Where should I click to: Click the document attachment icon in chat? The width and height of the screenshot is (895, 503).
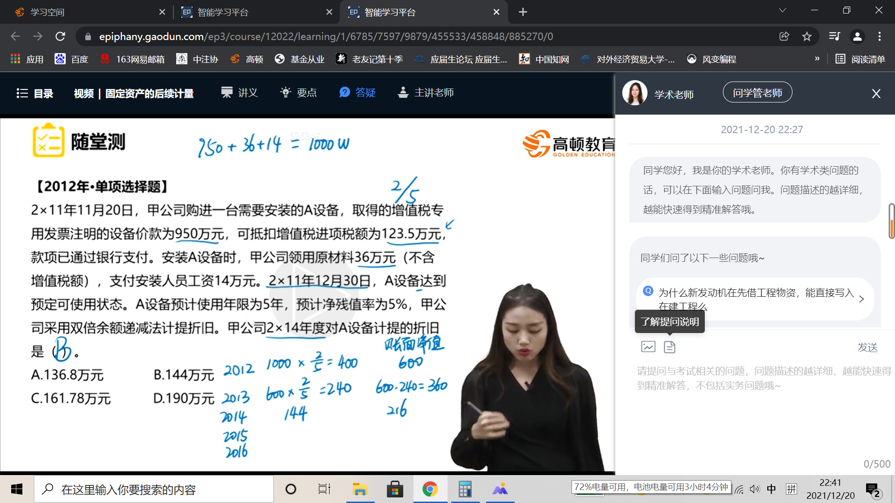(x=669, y=347)
